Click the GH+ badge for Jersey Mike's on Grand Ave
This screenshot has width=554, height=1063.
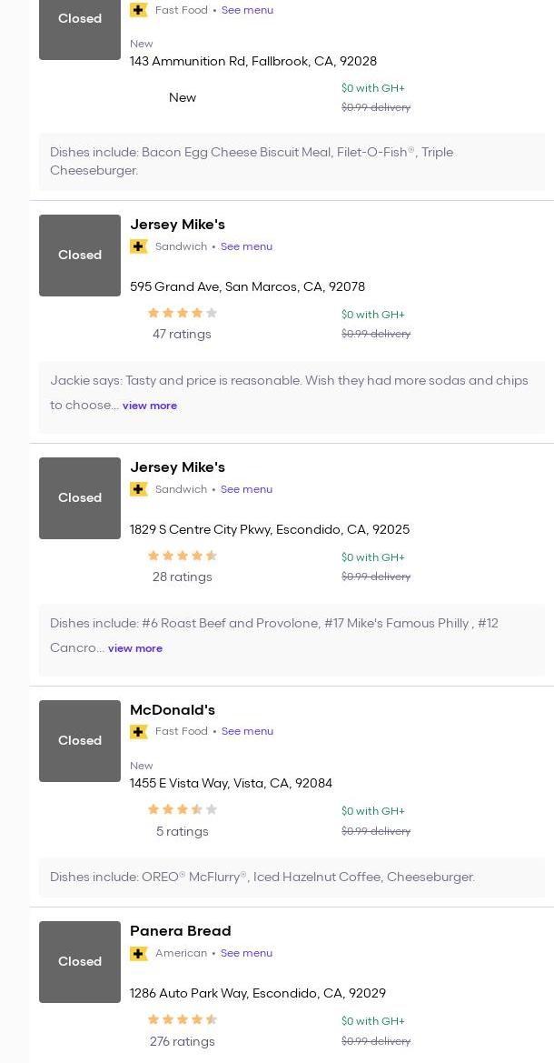(x=139, y=246)
